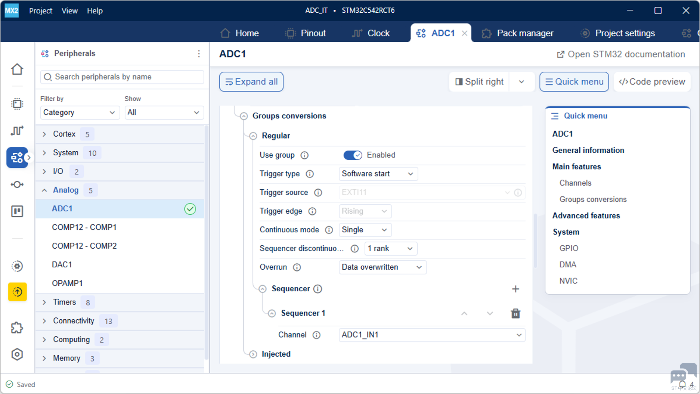Switch to the Clock tab
The image size is (700, 394).
[371, 33]
